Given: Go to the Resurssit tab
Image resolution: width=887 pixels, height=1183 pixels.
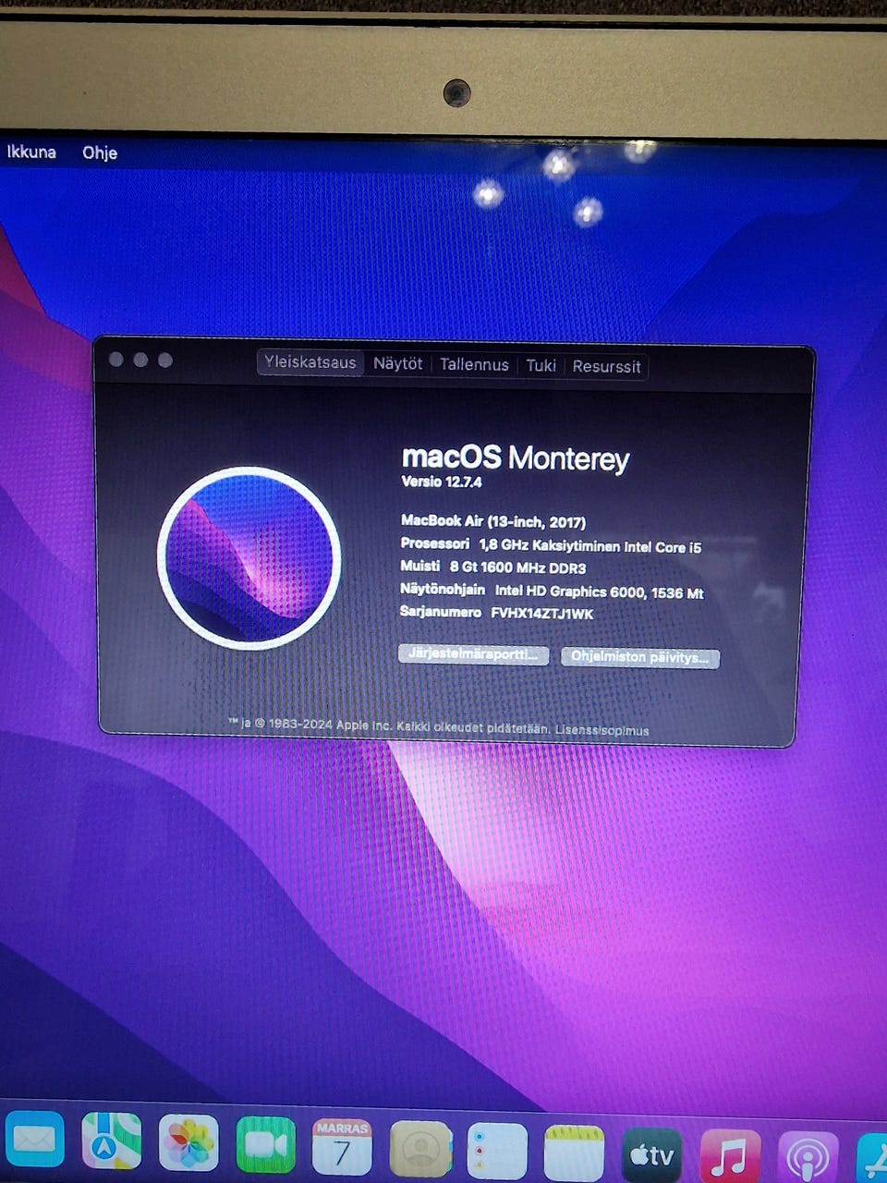Looking at the screenshot, I should point(606,367).
